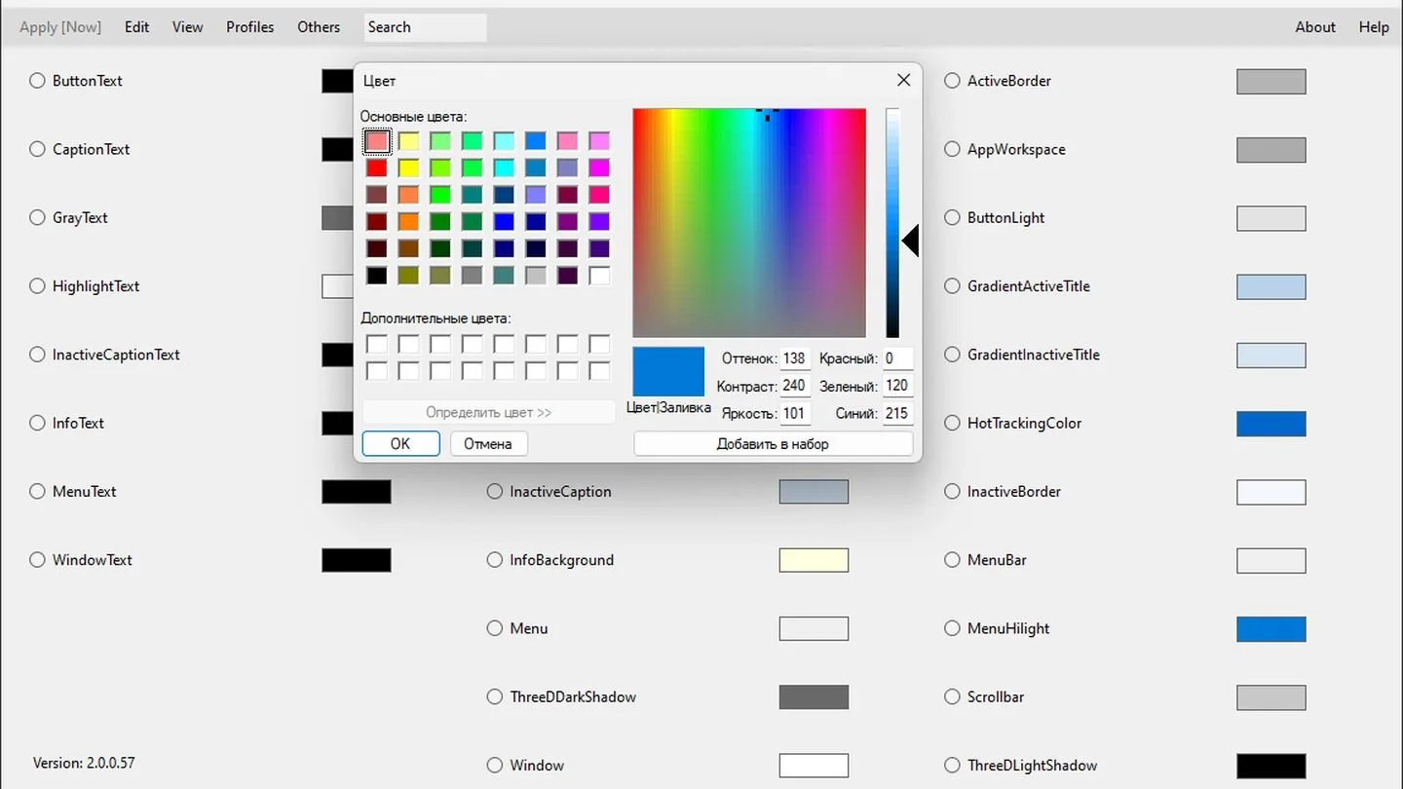The image size is (1403, 789).
Task: Choose the InfoBackground radio option
Action: (x=495, y=560)
